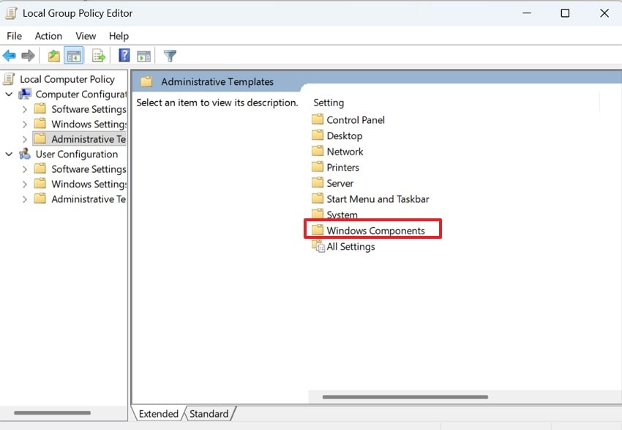
Task: Click the Server folder icon
Action: click(318, 182)
